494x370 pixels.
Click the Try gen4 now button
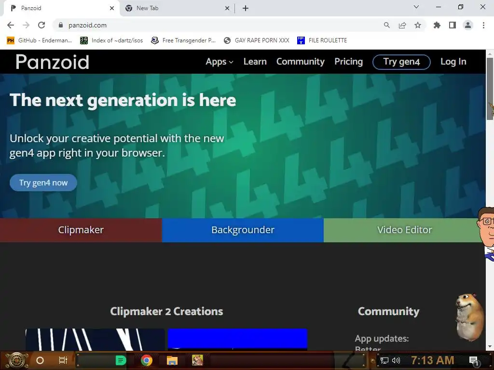point(43,183)
